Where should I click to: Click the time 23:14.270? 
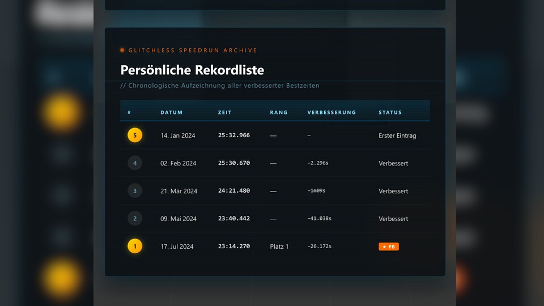pos(234,246)
